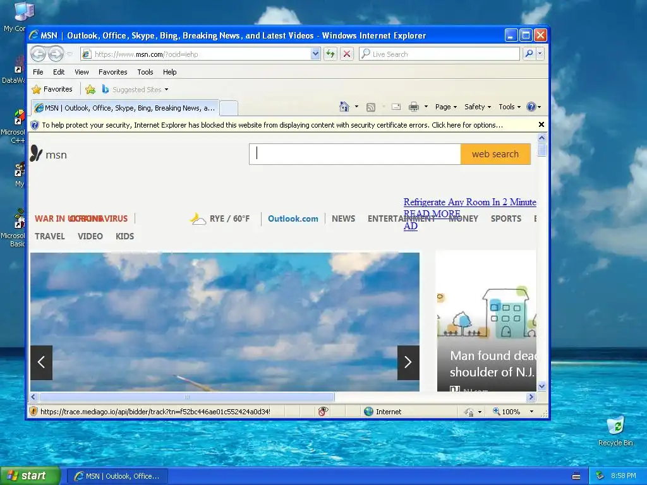Open the Favorites center star button
The width and height of the screenshot is (647, 485).
point(52,90)
